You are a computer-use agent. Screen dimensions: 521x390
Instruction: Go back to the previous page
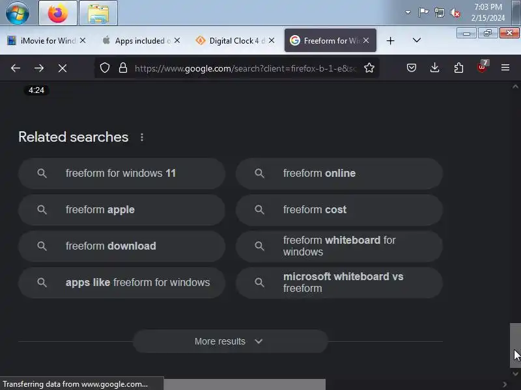[x=16, y=68]
